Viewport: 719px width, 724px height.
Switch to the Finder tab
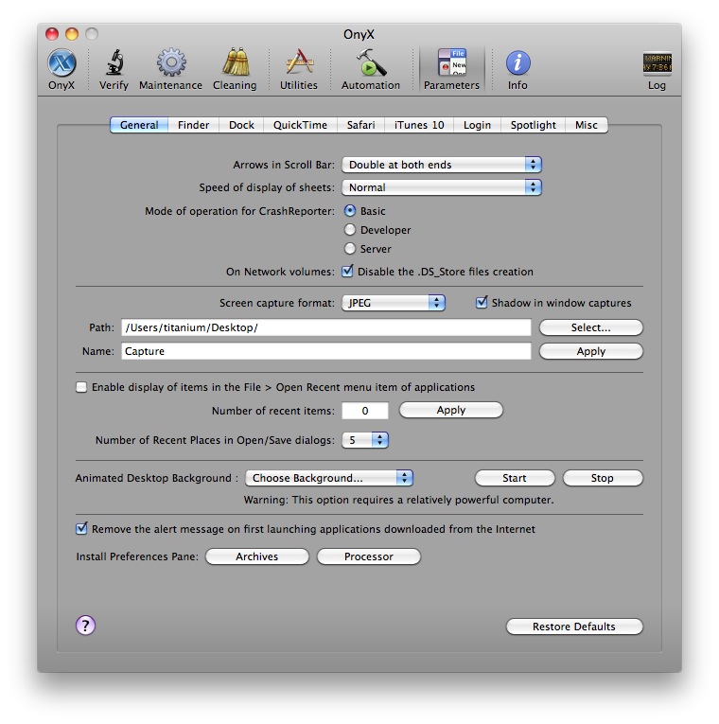pos(193,125)
